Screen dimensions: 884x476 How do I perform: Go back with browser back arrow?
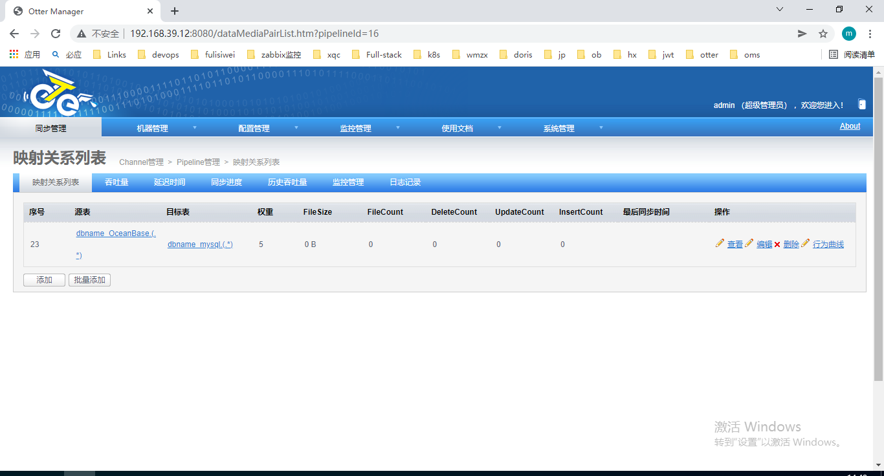[x=14, y=34]
